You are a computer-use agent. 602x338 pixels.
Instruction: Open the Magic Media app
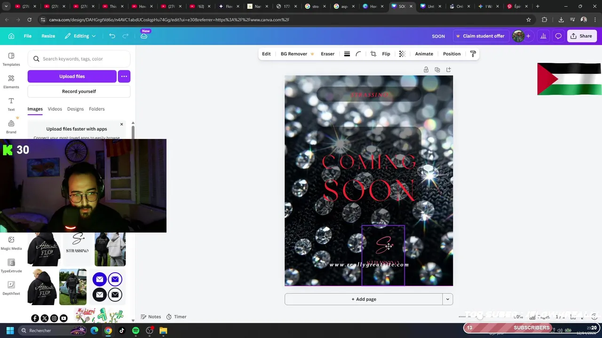[11, 243]
